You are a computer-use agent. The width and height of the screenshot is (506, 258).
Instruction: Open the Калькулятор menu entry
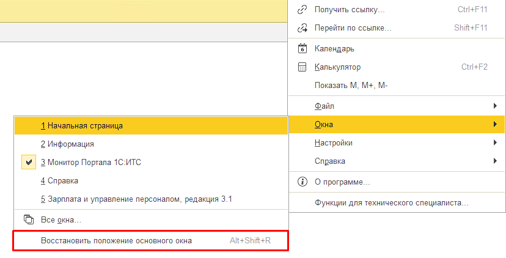coord(396,67)
